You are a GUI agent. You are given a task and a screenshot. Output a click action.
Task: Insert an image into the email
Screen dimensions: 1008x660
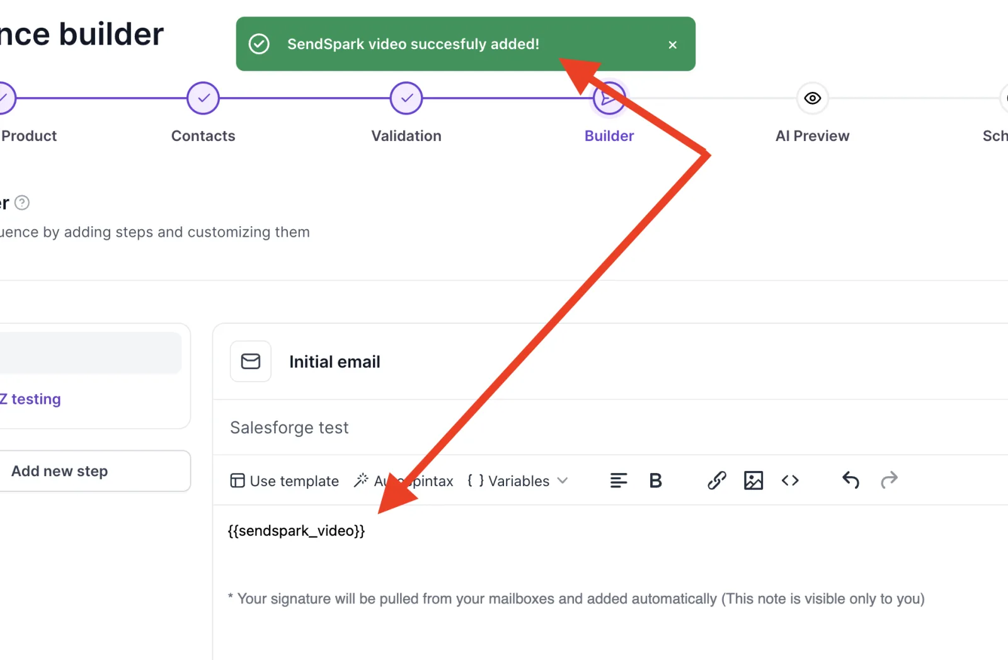[753, 481]
